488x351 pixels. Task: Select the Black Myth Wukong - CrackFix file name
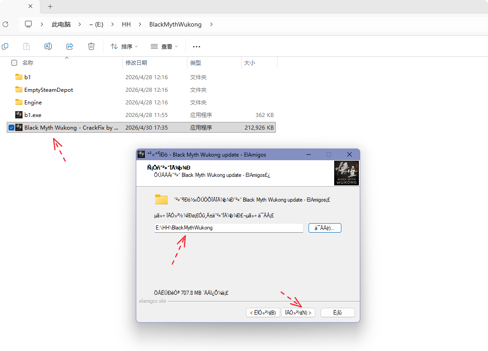tap(71, 128)
